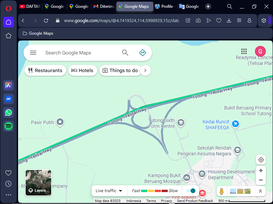Image resolution: width=273 pixels, height=204 pixels.
Task: Zoom out on the map
Action: tap(261, 180)
